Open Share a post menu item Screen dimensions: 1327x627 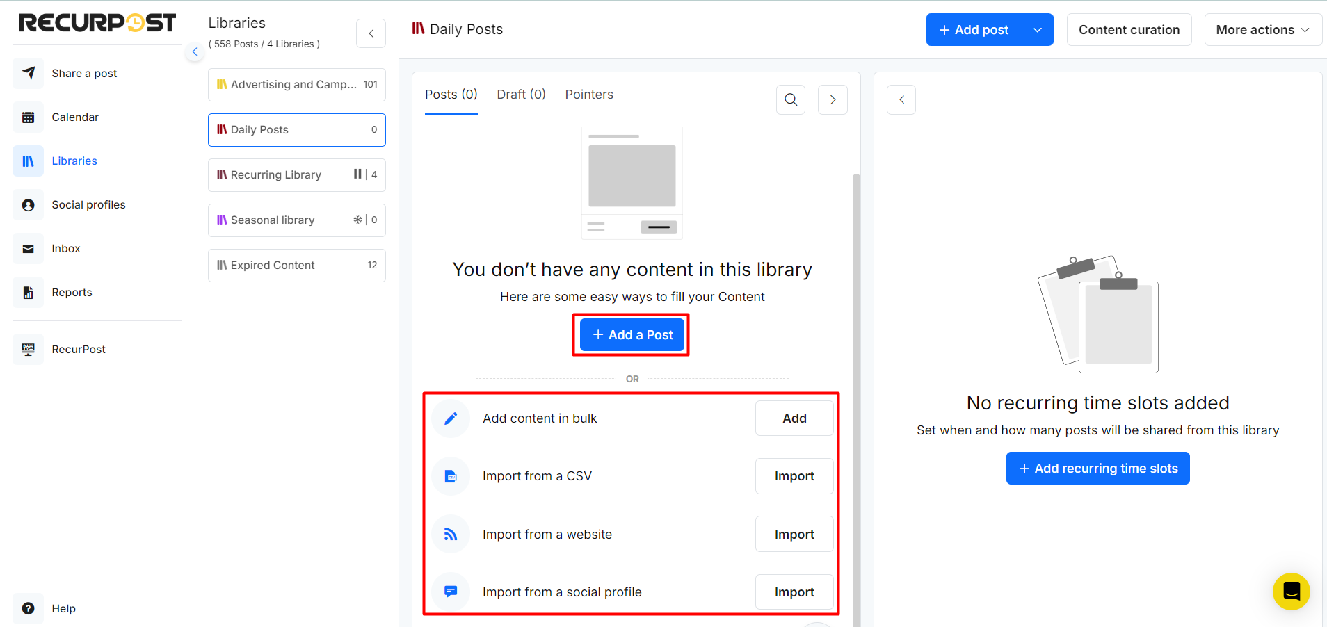[84, 73]
